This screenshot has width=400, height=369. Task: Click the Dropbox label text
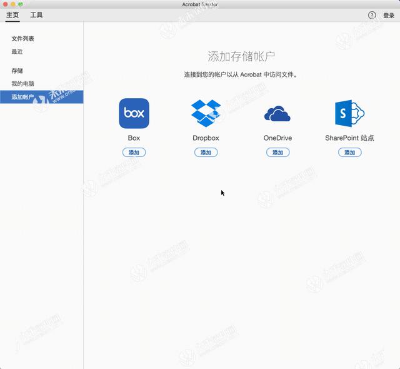(x=206, y=138)
